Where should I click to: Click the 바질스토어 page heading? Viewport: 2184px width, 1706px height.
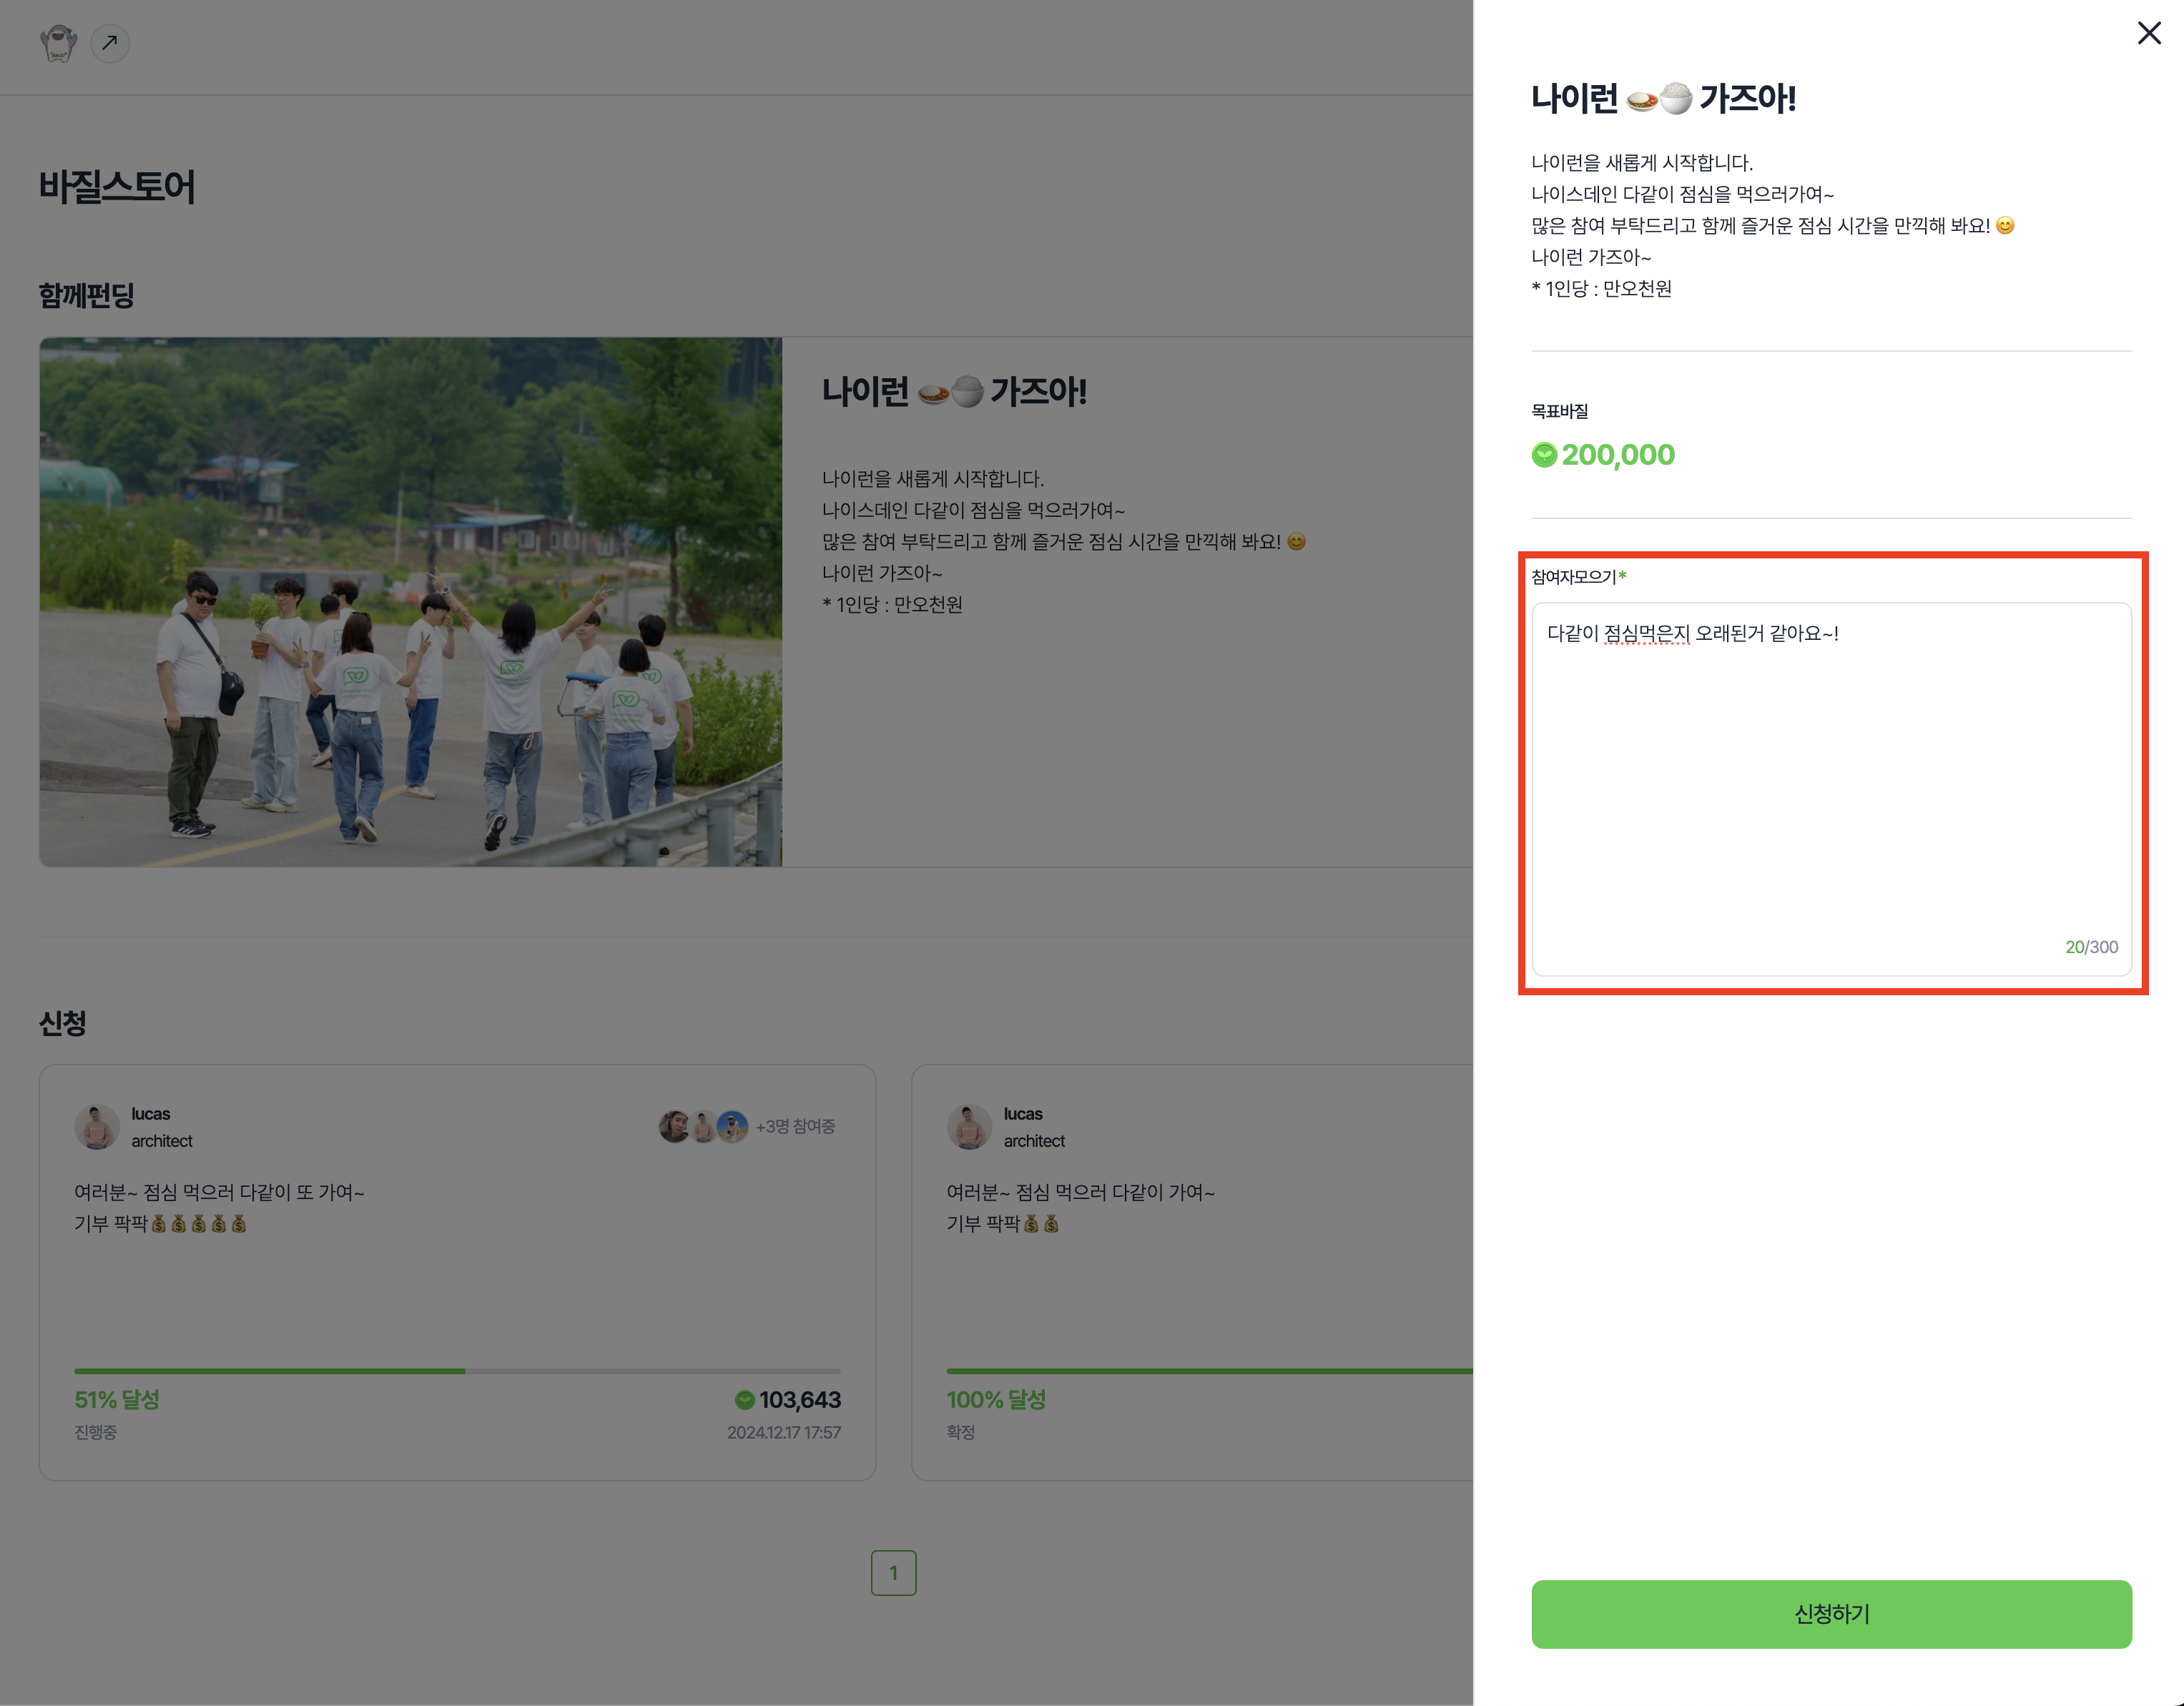pos(117,187)
